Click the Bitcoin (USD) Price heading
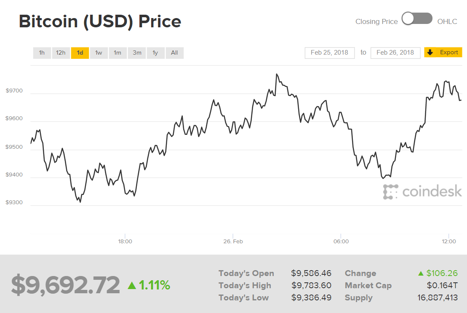 click(x=99, y=21)
